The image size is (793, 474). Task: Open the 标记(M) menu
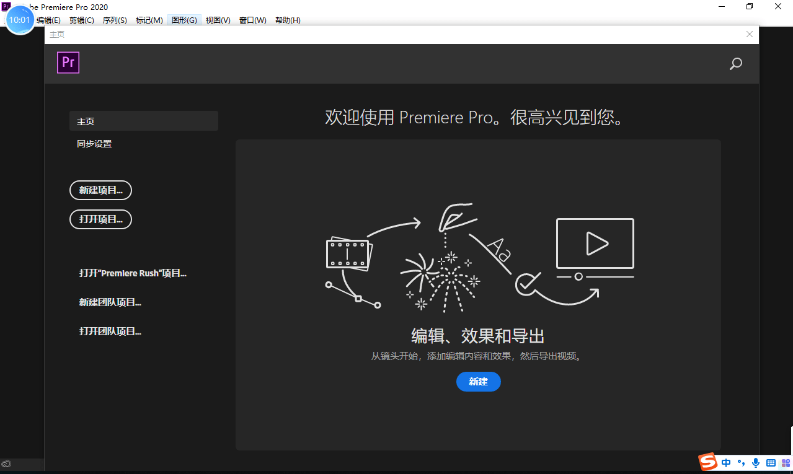point(149,20)
